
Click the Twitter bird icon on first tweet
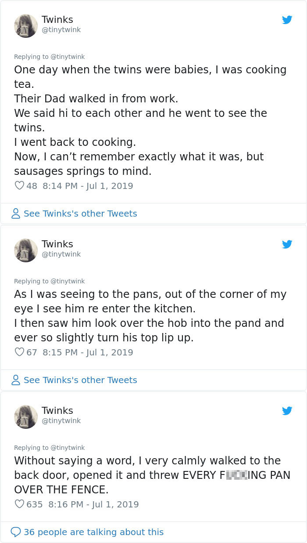click(x=287, y=20)
